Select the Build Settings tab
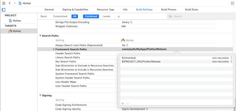This screenshot has width=236, height=111. 144,9
